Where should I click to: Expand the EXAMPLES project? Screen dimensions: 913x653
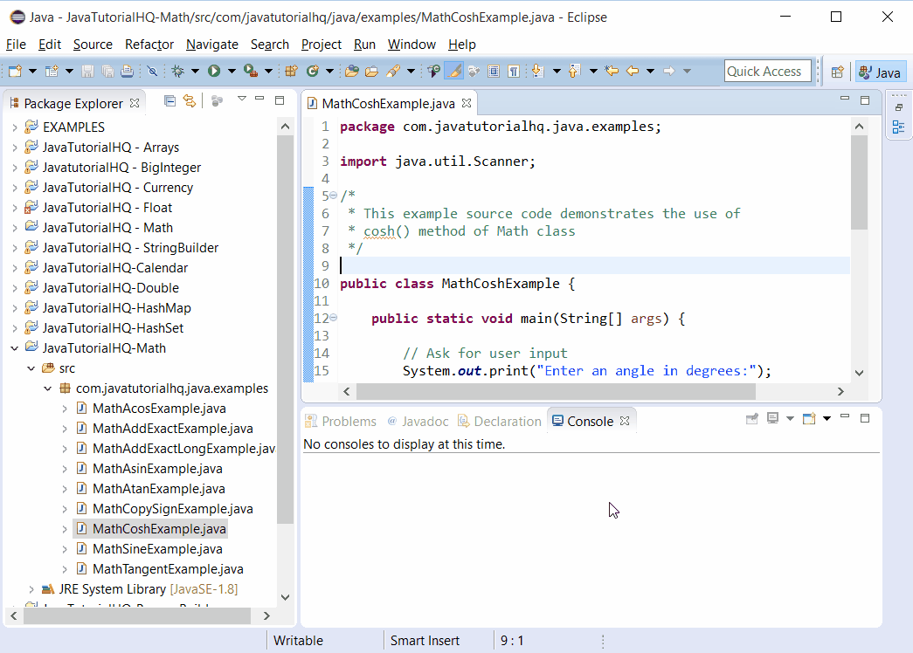click(15, 127)
